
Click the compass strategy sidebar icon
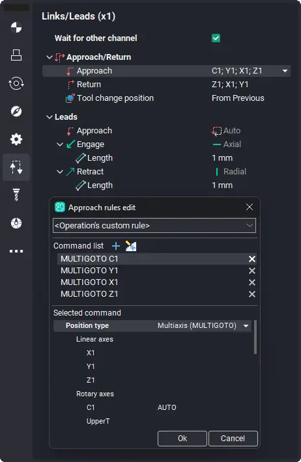[16, 111]
